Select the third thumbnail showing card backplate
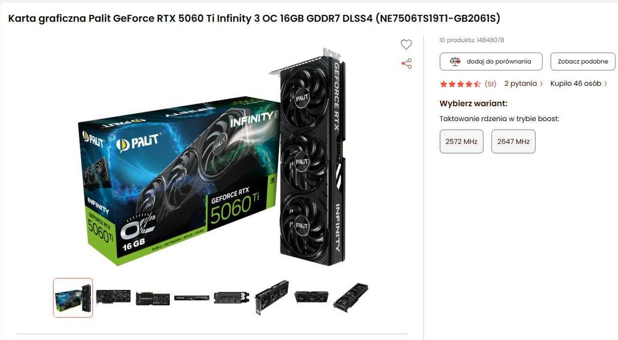 pyautogui.click(x=153, y=298)
